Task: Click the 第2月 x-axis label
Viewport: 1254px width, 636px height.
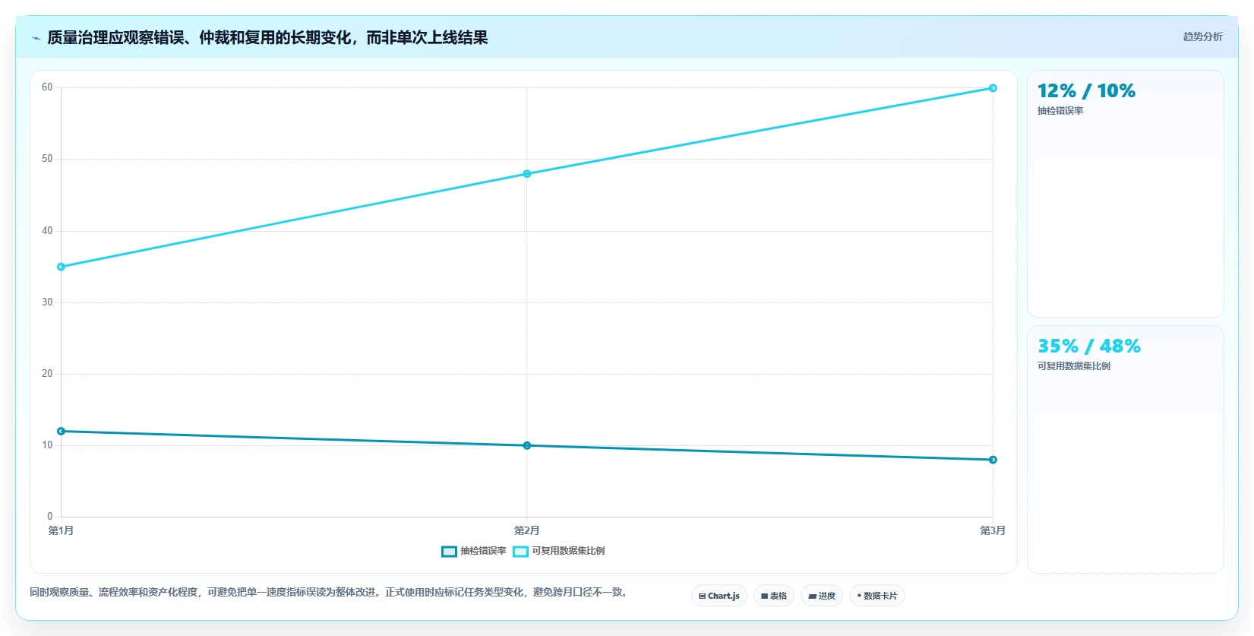Action: pos(527,530)
